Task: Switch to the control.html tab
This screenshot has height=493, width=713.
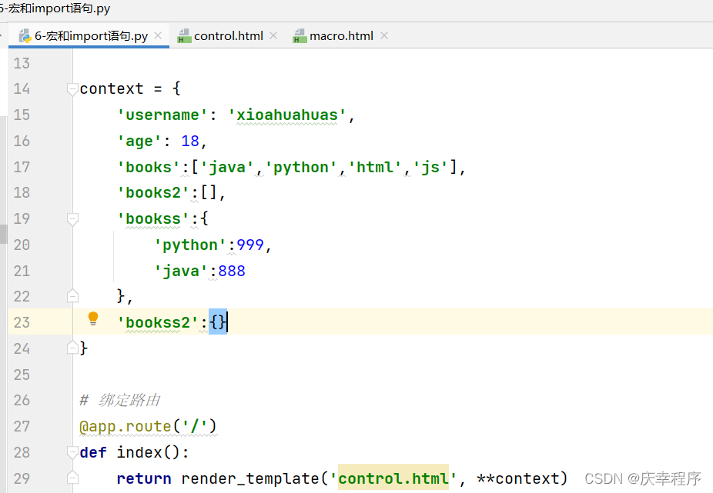Action: (228, 36)
